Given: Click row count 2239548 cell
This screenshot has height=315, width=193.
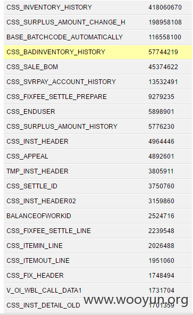Looking at the screenshot, I should point(161,230).
